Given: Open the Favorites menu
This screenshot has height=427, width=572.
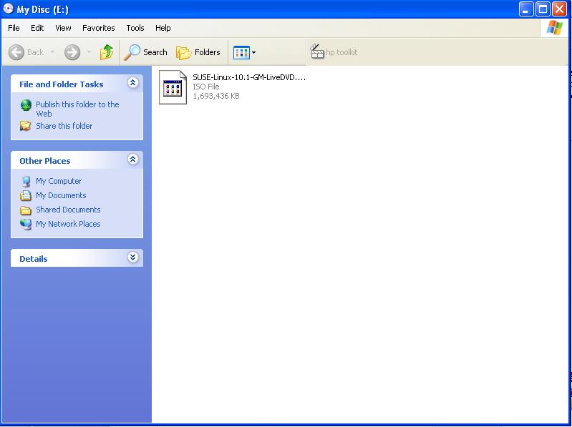Looking at the screenshot, I should (99, 28).
